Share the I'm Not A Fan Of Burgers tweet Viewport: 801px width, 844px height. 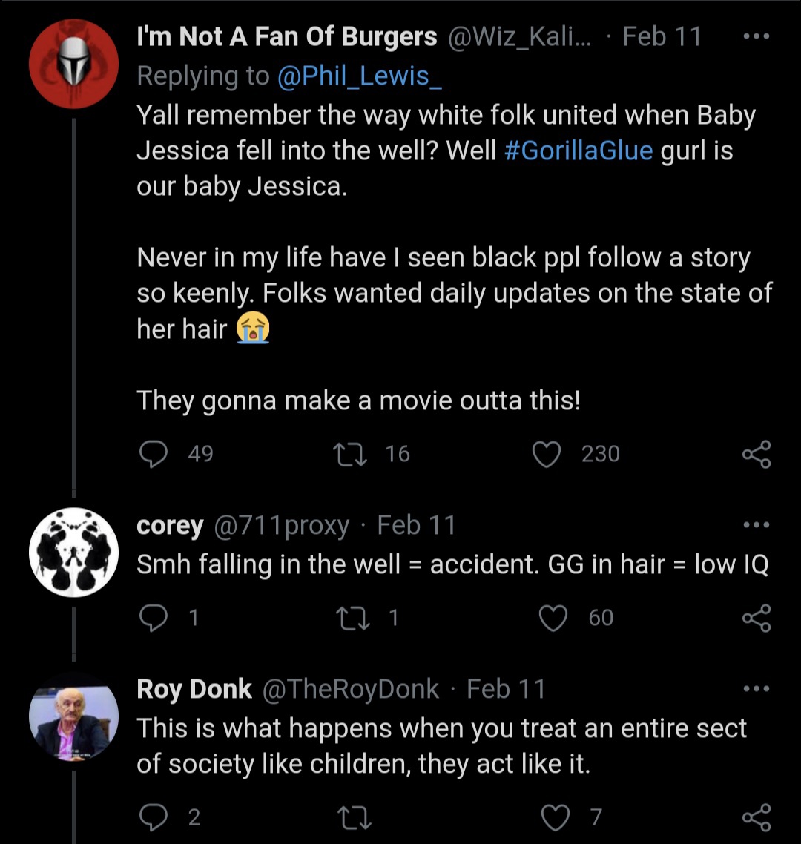(756, 455)
